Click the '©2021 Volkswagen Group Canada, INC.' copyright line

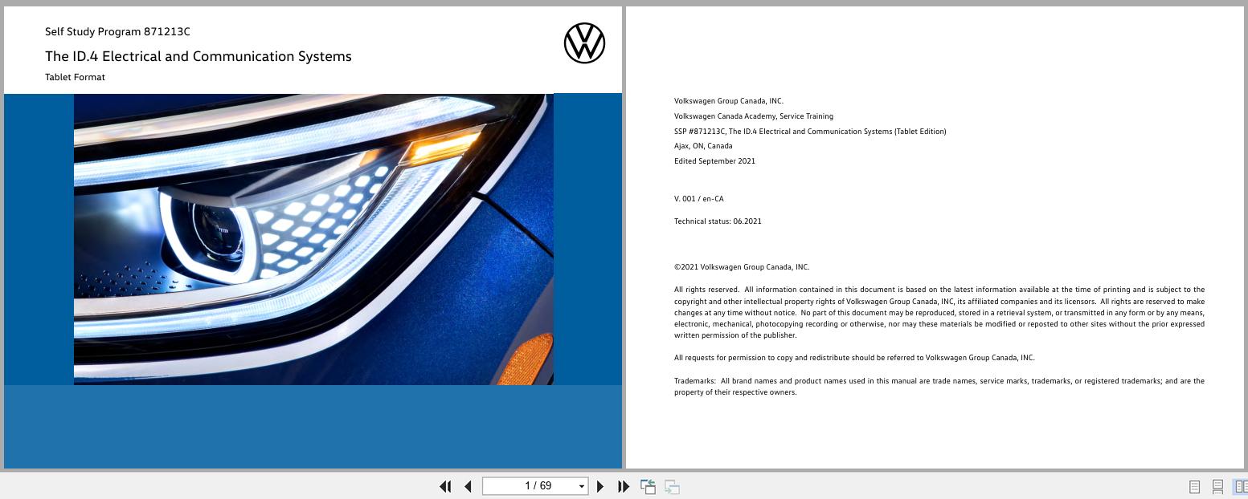click(742, 267)
